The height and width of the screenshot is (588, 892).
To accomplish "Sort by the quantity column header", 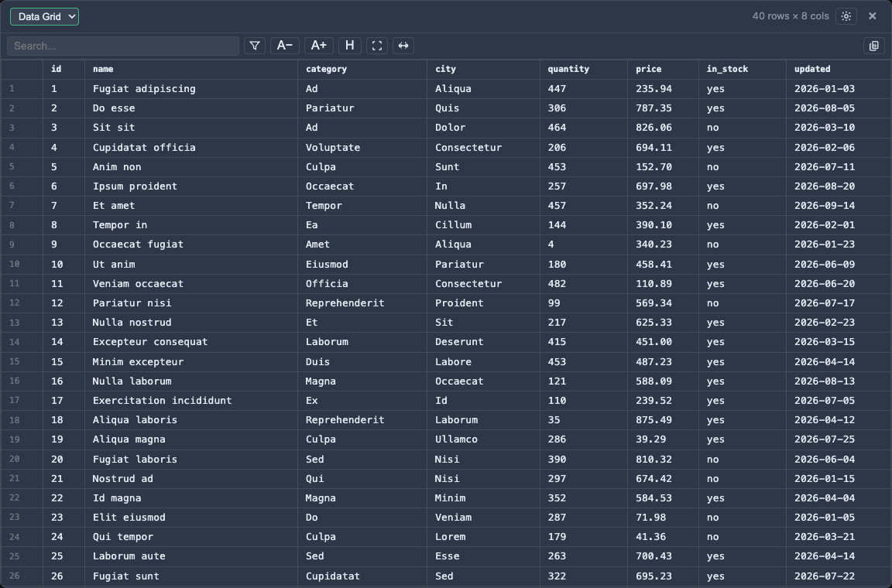I will [584, 69].
